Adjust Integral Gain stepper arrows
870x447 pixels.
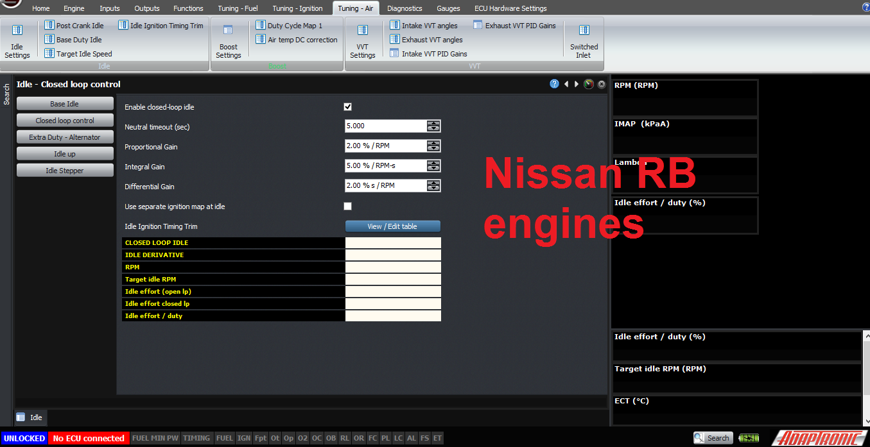(x=434, y=166)
